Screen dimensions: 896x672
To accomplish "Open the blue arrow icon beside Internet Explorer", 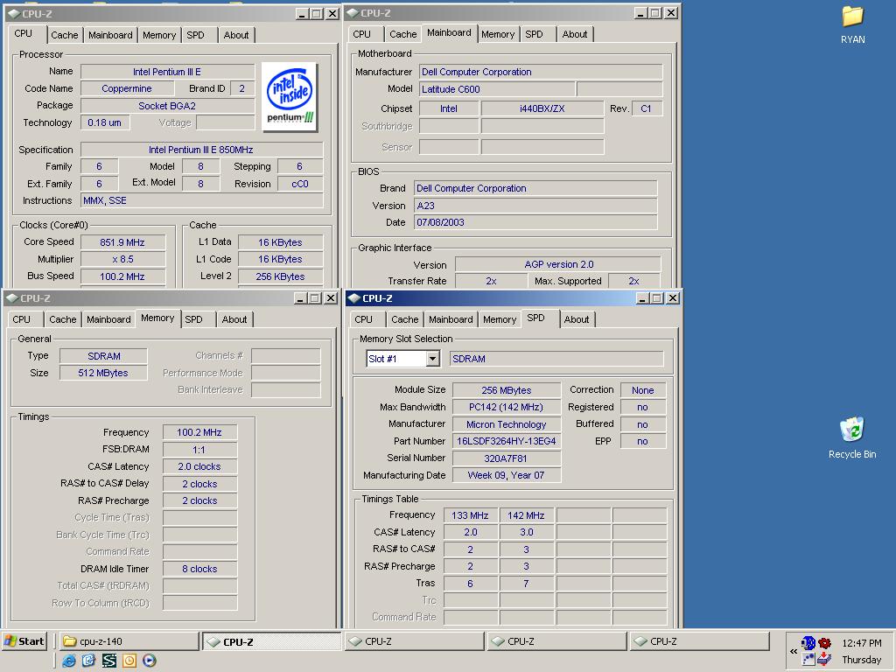I will (x=89, y=661).
